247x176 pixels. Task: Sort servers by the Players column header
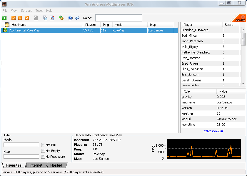coord(92,25)
